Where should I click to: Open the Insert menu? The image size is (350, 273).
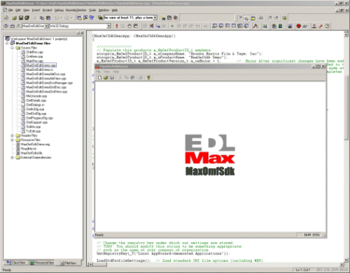coord(36,10)
